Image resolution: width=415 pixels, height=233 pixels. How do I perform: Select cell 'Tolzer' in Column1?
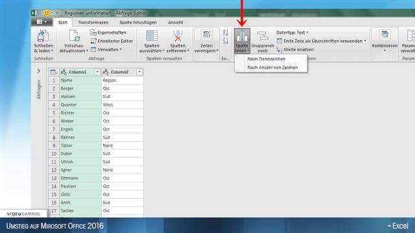(x=80, y=146)
